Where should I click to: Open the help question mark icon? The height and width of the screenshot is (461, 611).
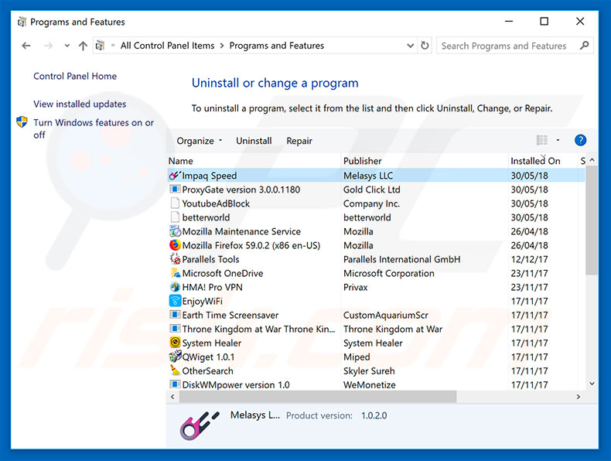pyautogui.click(x=580, y=140)
